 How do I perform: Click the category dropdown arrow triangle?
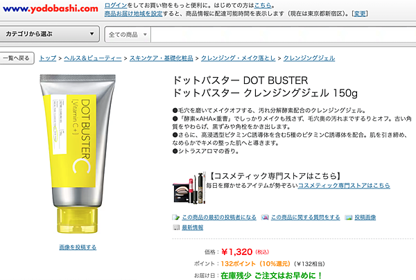[92, 34]
